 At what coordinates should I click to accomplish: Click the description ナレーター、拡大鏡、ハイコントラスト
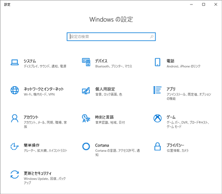(x=45, y=150)
